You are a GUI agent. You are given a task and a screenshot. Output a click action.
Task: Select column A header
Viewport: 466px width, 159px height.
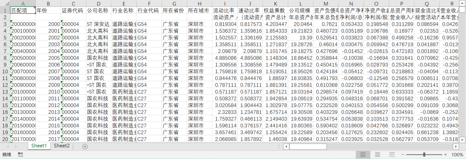pos(23,3)
